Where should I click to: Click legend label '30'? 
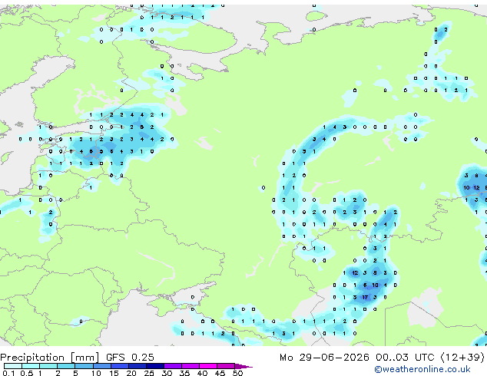167,373
